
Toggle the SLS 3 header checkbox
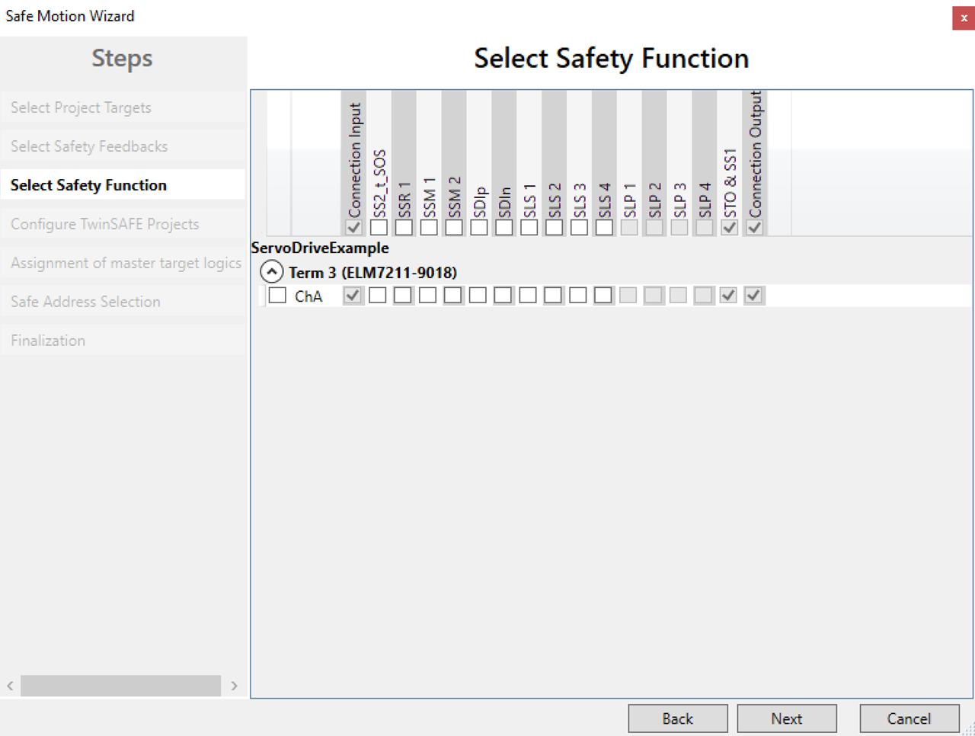click(x=579, y=227)
